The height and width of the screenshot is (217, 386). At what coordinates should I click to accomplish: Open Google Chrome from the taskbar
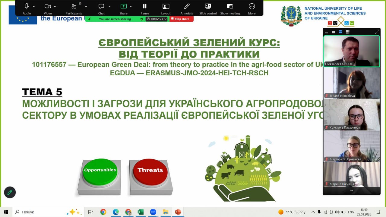click(x=103, y=212)
